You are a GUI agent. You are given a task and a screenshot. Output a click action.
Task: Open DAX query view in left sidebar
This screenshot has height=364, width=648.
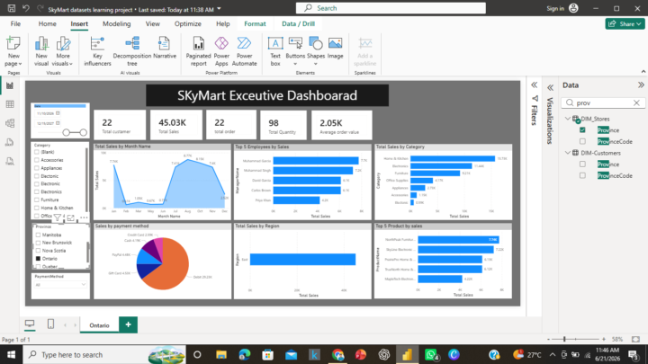(10, 142)
